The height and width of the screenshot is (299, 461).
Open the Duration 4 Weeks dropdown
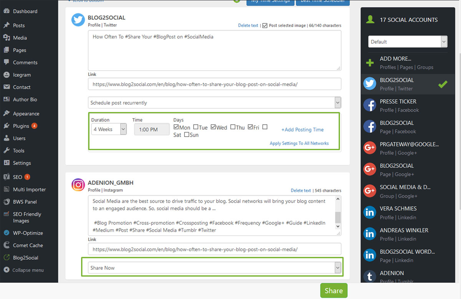pos(109,129)
